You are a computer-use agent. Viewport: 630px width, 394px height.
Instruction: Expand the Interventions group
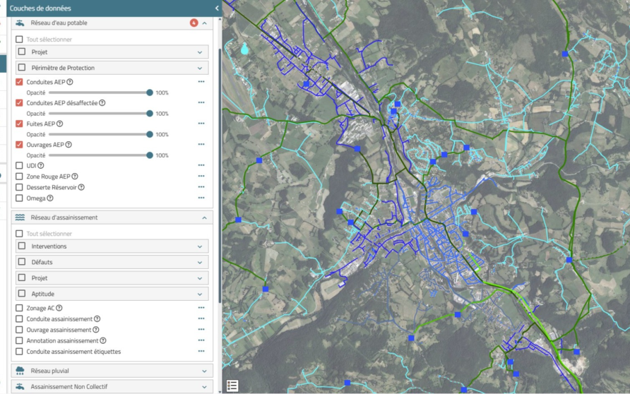click(x=200, y=246)
